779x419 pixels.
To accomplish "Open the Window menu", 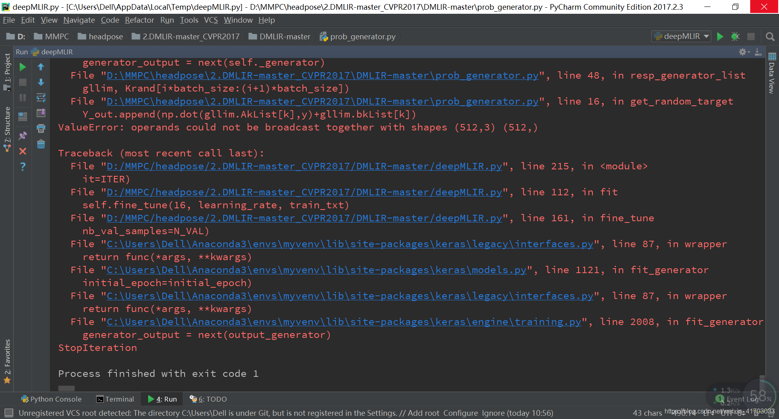I will click(238, 20).
